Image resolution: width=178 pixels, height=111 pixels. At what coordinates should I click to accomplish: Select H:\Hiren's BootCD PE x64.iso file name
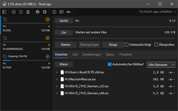pos(84,72)
